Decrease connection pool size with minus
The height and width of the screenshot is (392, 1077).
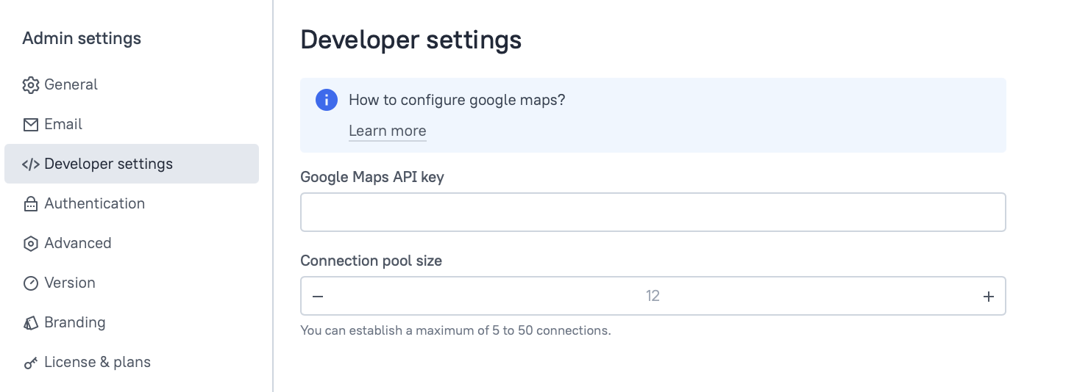(x=318, y=297)
